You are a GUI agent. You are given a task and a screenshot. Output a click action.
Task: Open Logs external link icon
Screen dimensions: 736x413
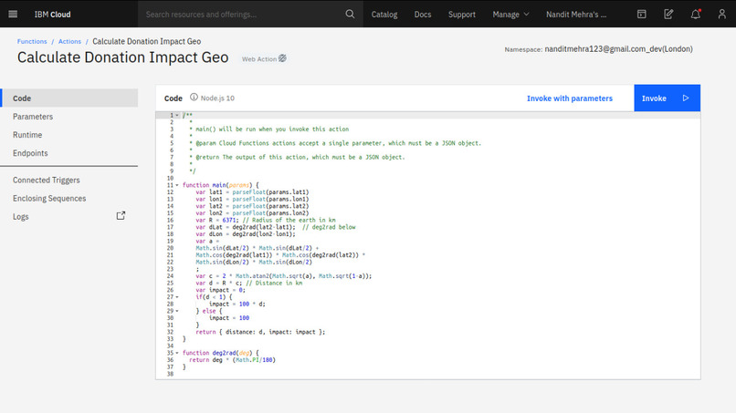[x=121, y=216]
